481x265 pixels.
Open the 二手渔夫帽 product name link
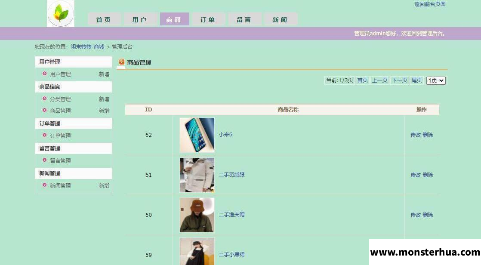(x=231, y=214)
